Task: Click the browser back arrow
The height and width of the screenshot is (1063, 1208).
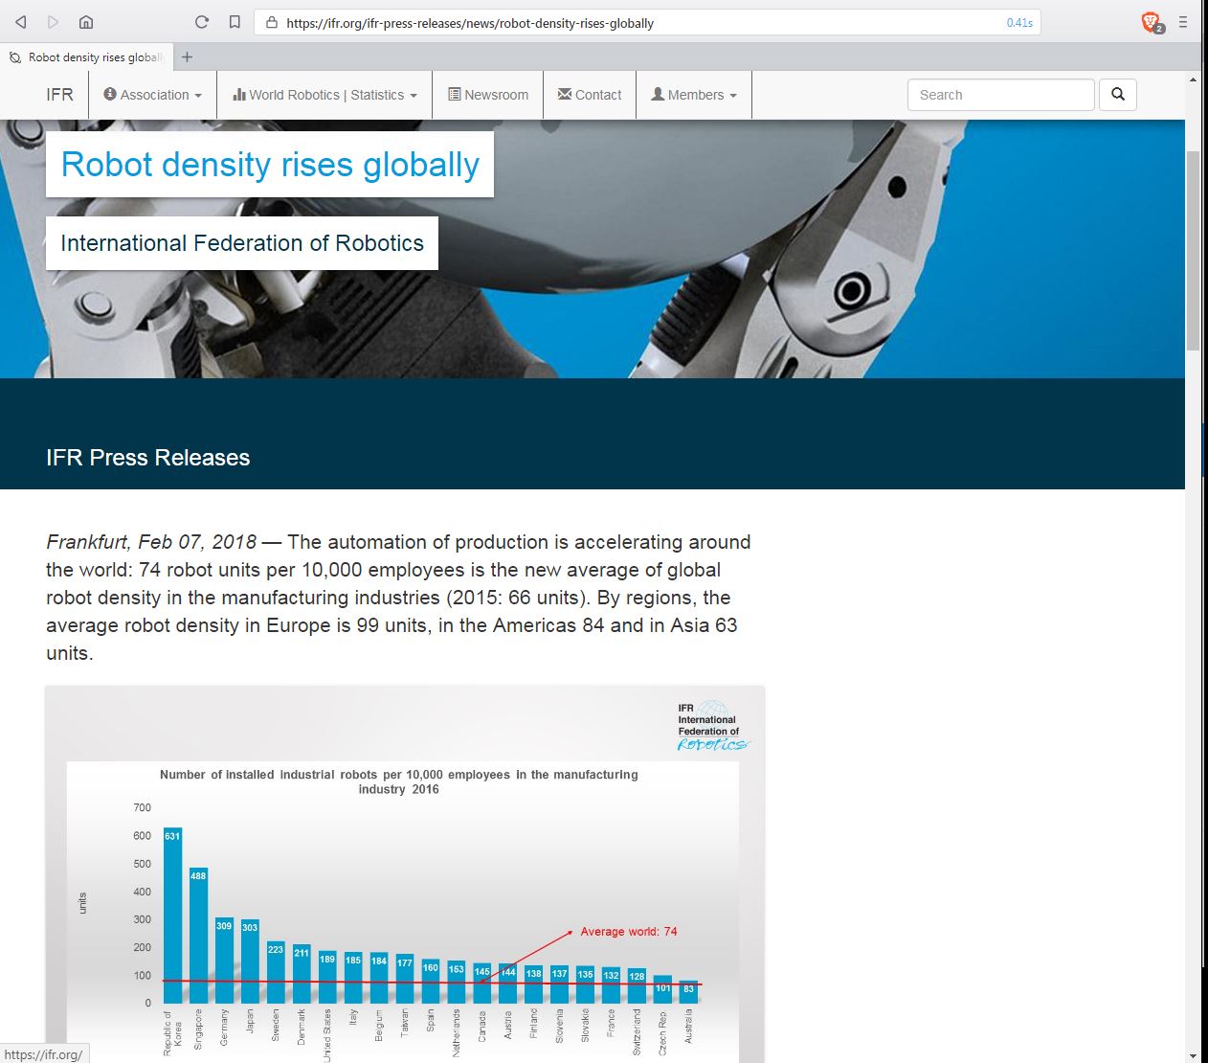Action: [x=20, y=22]
